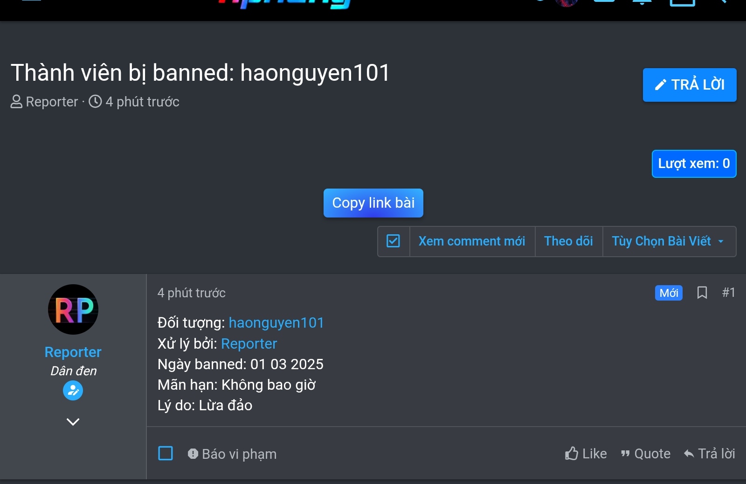Screen dimensions: 746x484
Task: Select the Theo dõi option
Action: coord(569,241)
